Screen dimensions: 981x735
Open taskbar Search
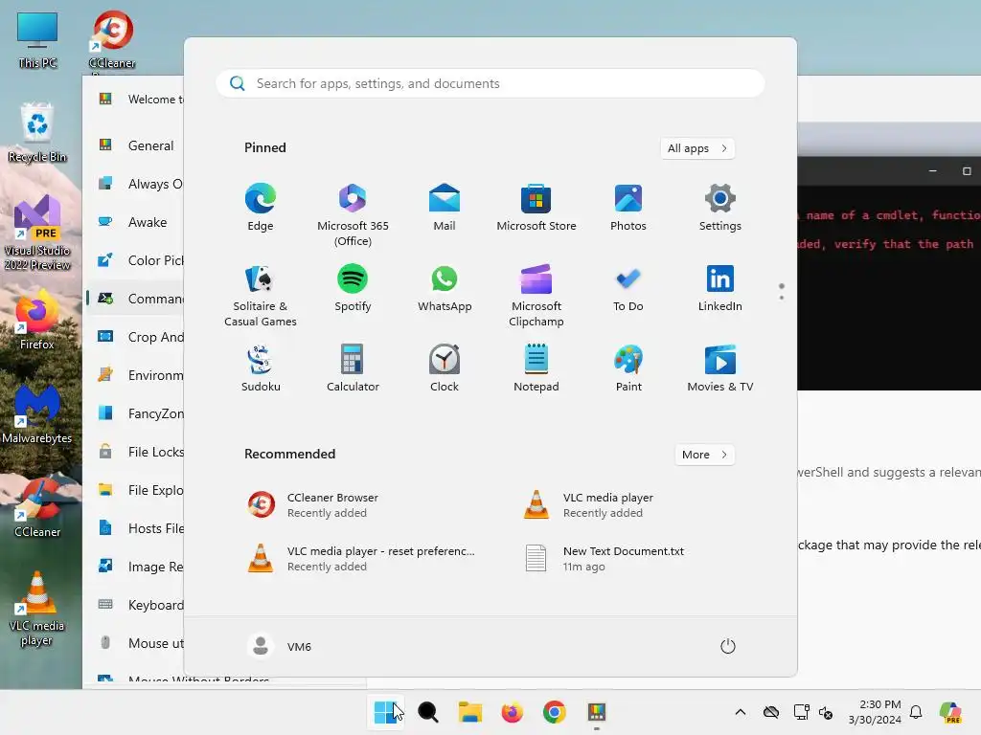(x=428, y=712)
